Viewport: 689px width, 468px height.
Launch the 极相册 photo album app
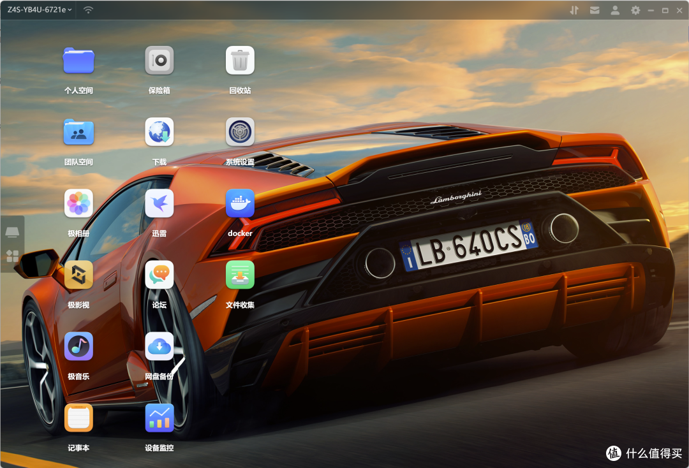[78, 203]
